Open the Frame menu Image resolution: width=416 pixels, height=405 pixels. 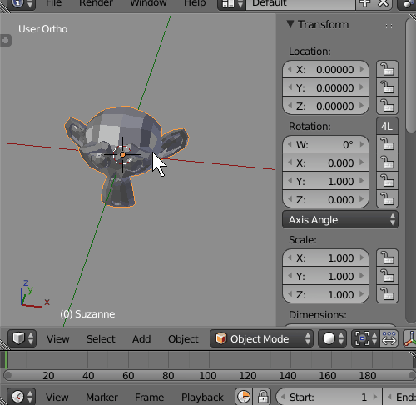pos(149,397)
